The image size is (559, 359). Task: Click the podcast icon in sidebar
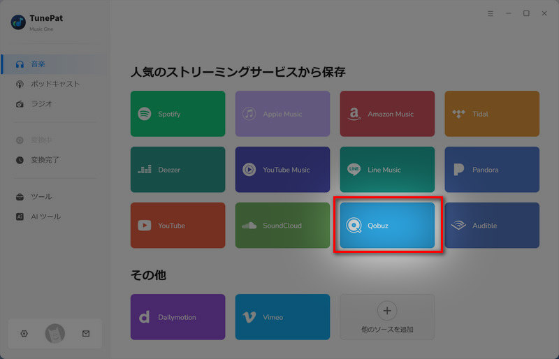point(20,85)
